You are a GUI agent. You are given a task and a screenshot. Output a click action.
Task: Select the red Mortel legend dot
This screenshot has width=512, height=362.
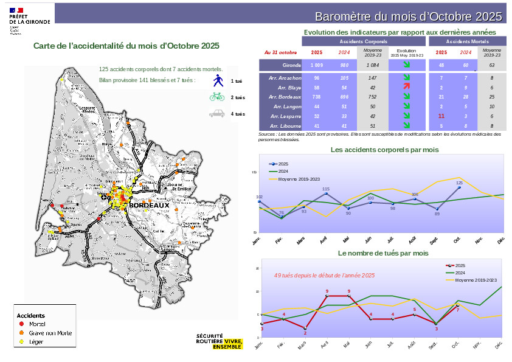[x=22, y=324]
